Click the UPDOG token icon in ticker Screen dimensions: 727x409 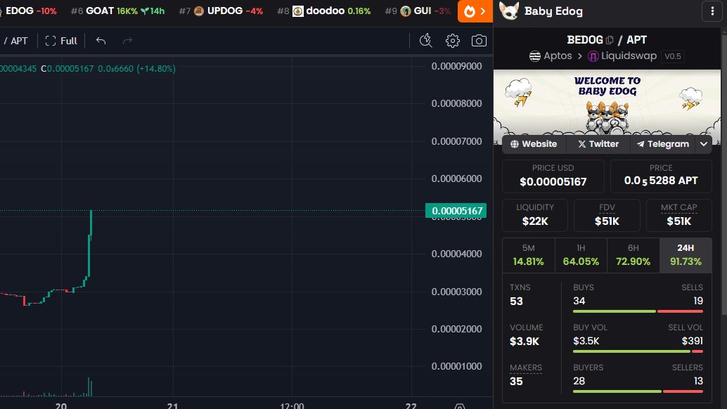[x=199, y=11]
